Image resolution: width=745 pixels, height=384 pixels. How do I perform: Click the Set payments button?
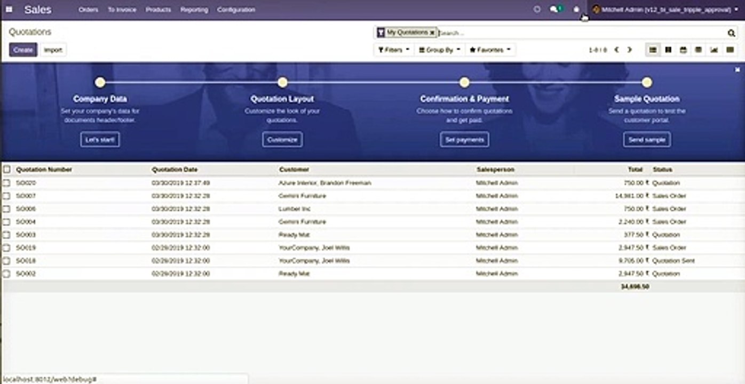pyautogui.click(x=464, y=140)
